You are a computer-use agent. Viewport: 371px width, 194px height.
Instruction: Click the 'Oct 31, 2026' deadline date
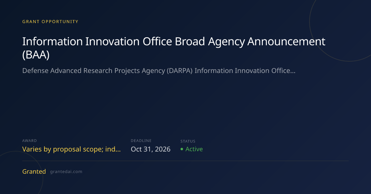coord(151,149)
